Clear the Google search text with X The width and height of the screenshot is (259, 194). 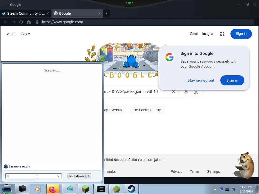(x=174, y=92)
